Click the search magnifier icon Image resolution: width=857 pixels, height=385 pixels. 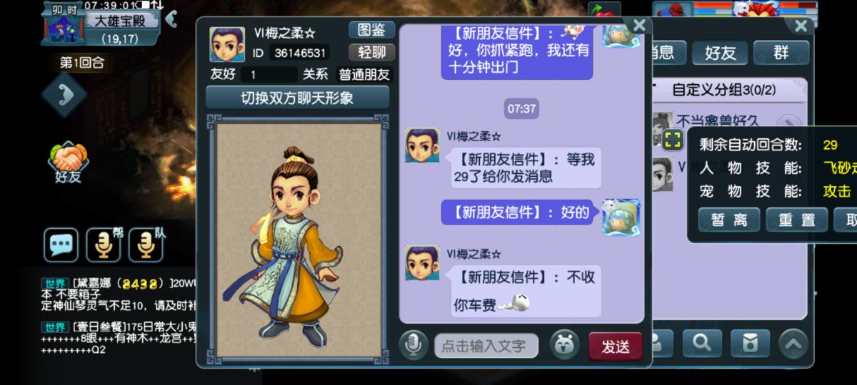point(702,344)
